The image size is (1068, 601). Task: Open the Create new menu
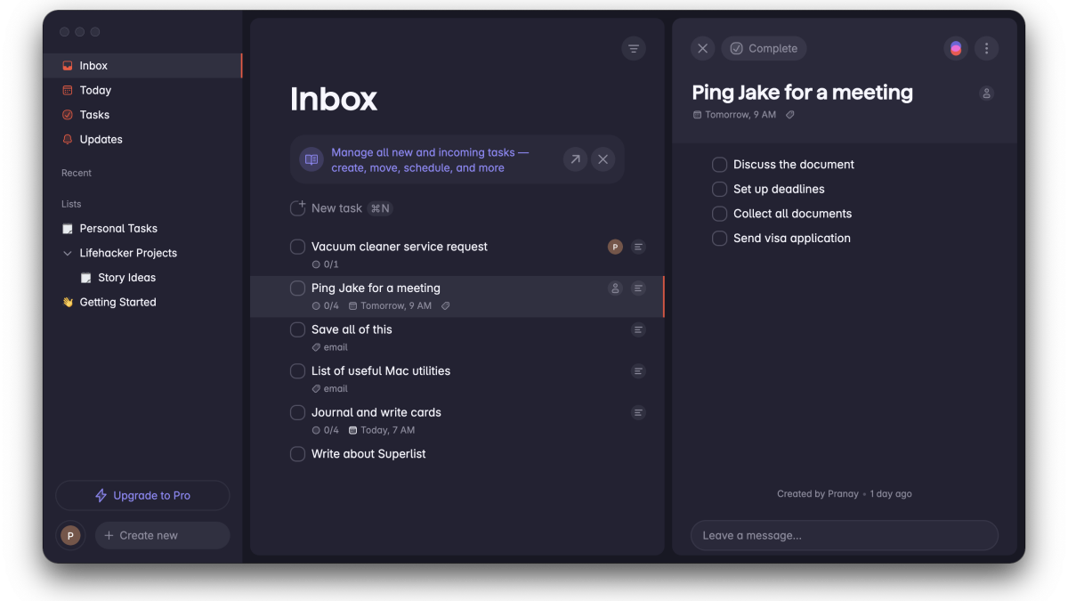pyautogui.click(x=162, y=535)
